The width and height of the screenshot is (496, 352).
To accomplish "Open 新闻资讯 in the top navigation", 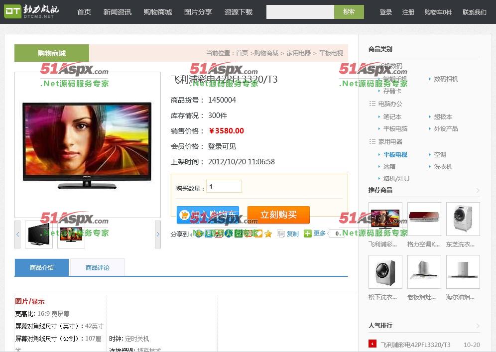I will coord(118,12).
